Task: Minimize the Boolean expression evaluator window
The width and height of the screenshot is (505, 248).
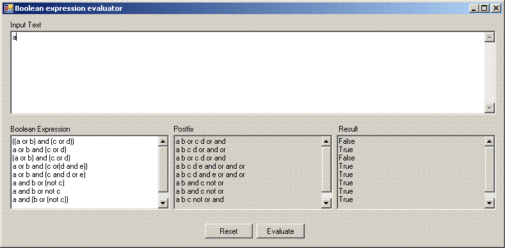Action: click(474, 8)
